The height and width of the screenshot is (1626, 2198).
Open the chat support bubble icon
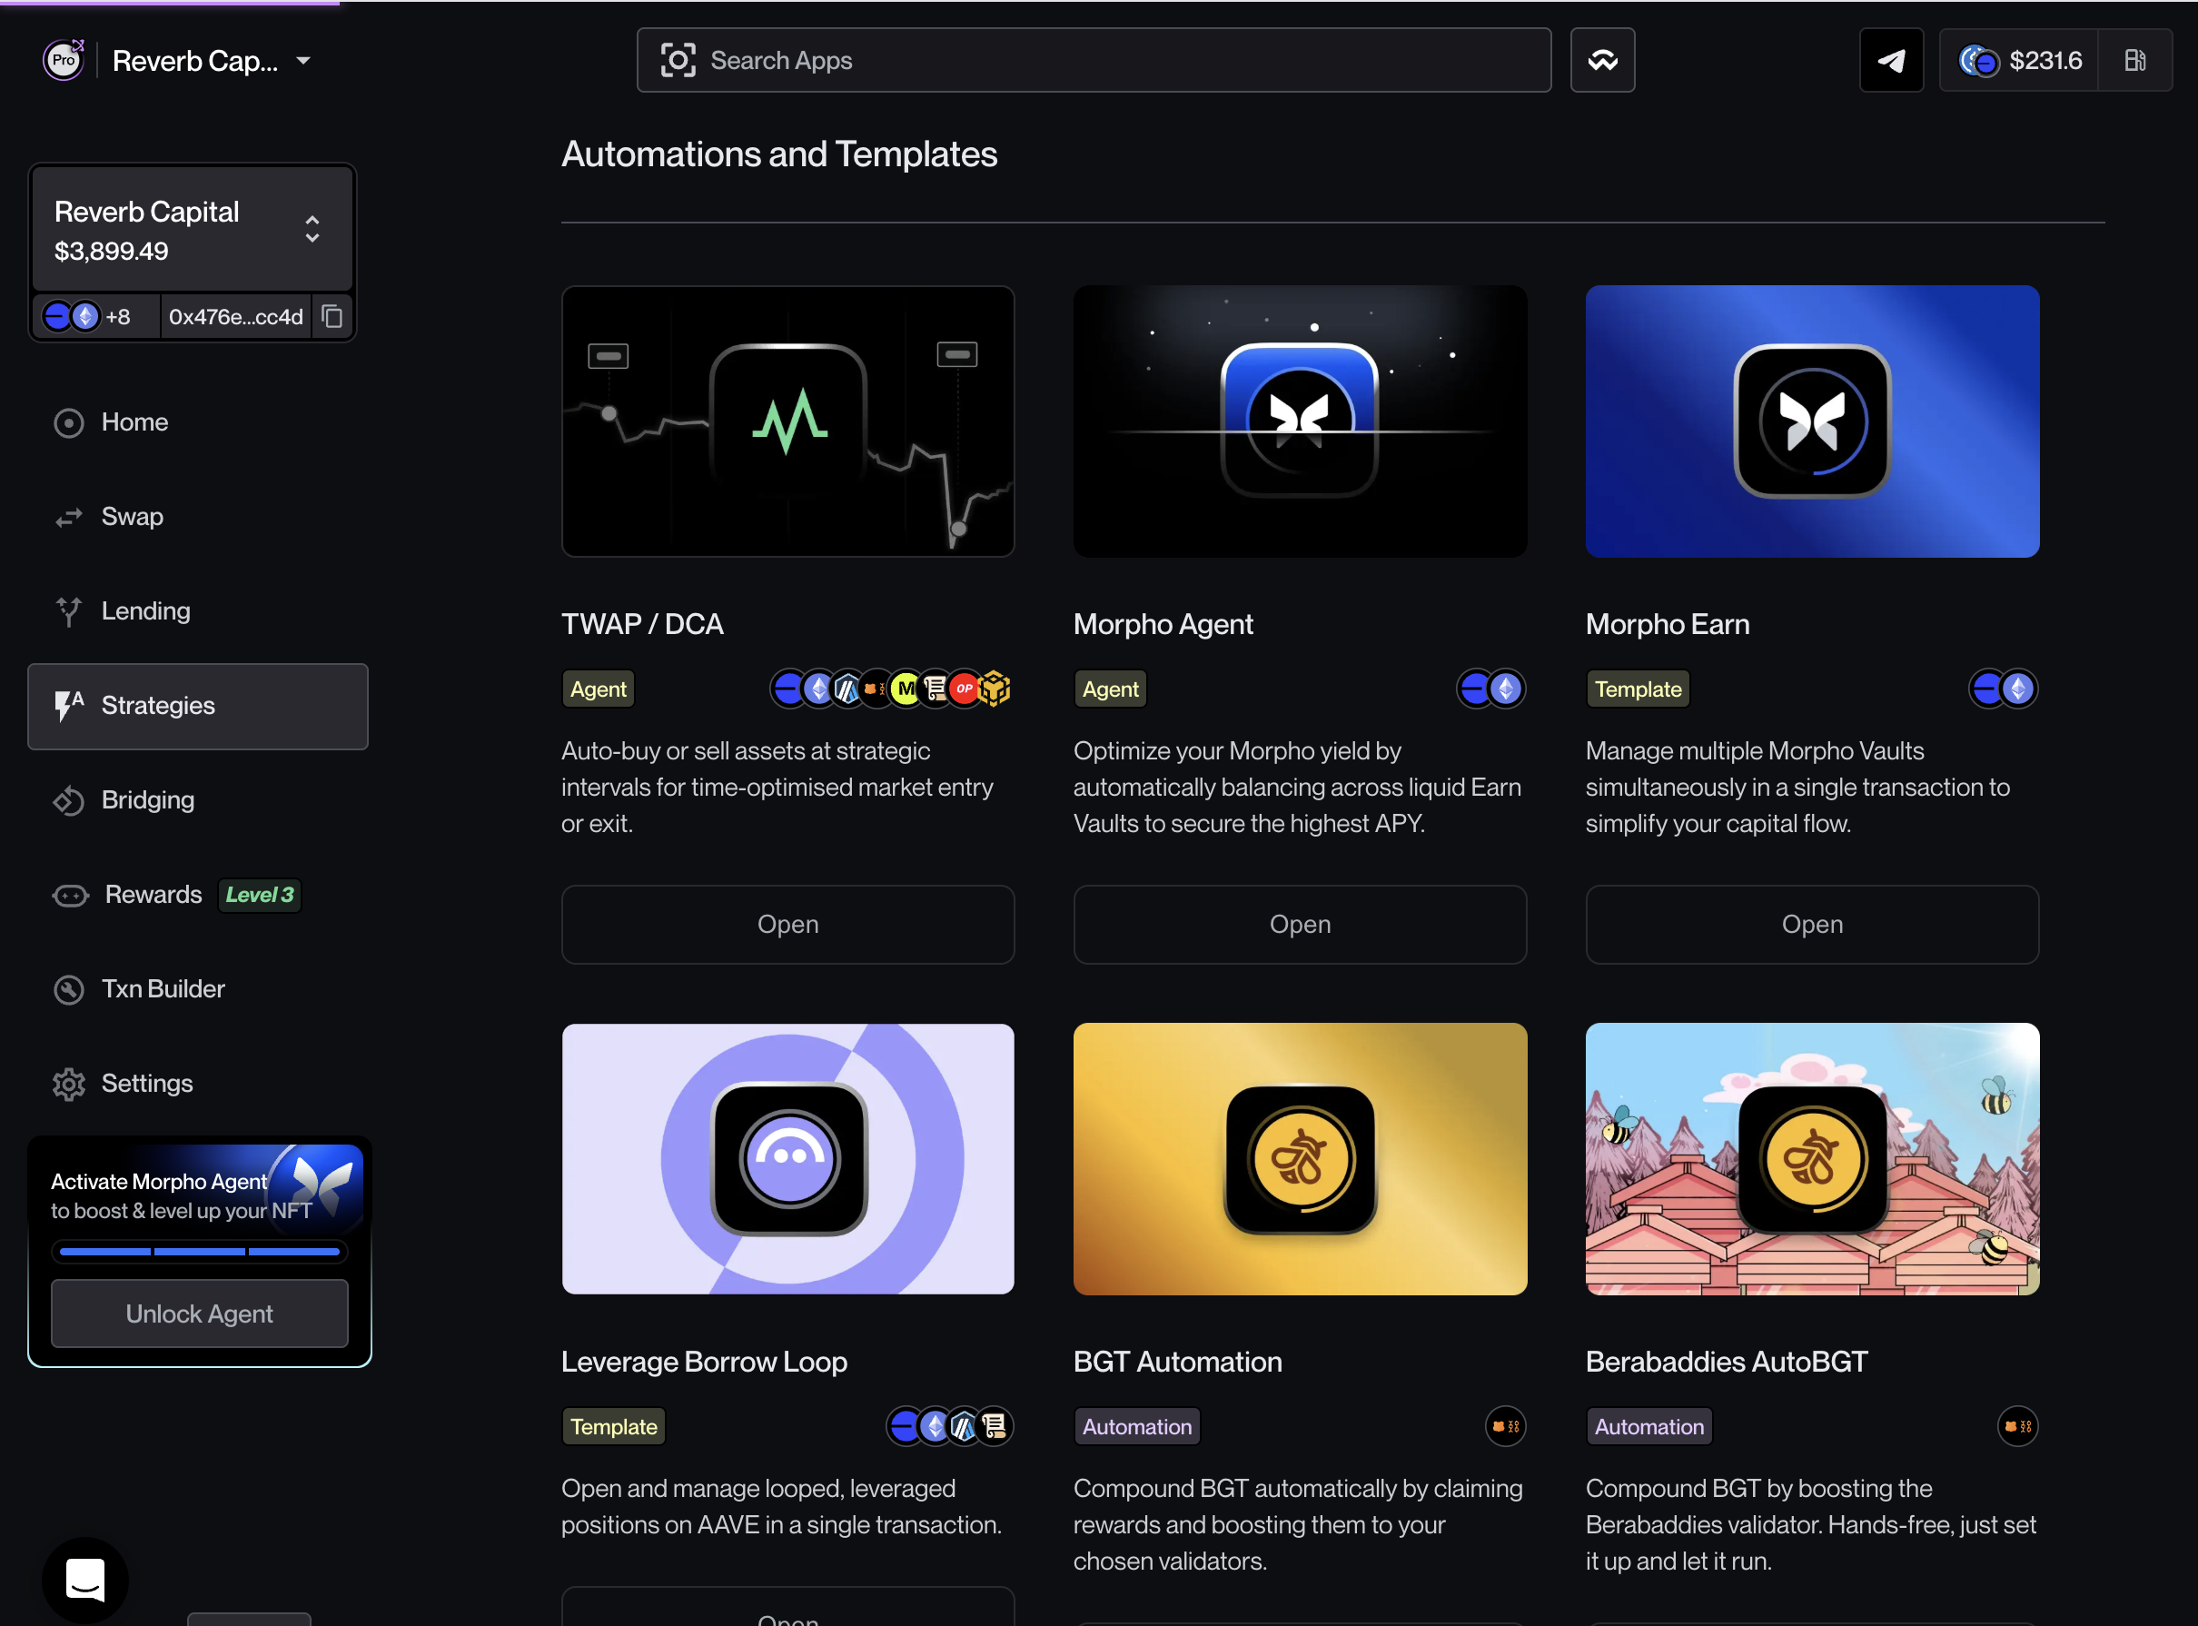(85, 1580)
